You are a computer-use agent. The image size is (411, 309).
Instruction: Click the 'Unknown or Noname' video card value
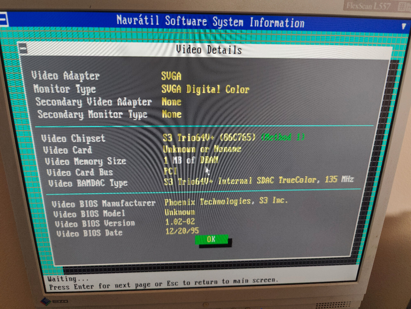(202, 149)
